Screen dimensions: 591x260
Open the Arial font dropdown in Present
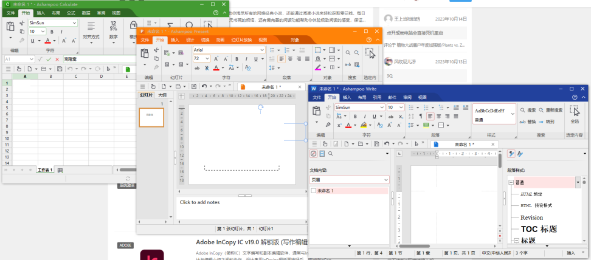click(262, 50)
